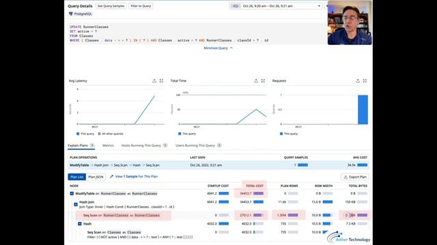
Task: Click the 1.30M plan rows value
Action: (281, 215)
